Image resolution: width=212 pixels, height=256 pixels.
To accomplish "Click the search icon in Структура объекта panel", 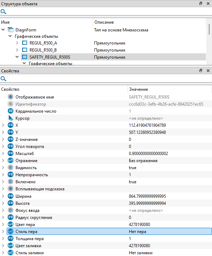I will tap(4, 12).
